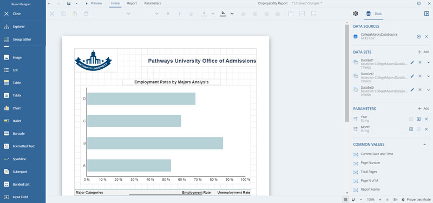The width and height of the screenshot is (433, 203).
Task: Edit DataSet1 with the pencil icon
Action: click(x=412, y=63)
